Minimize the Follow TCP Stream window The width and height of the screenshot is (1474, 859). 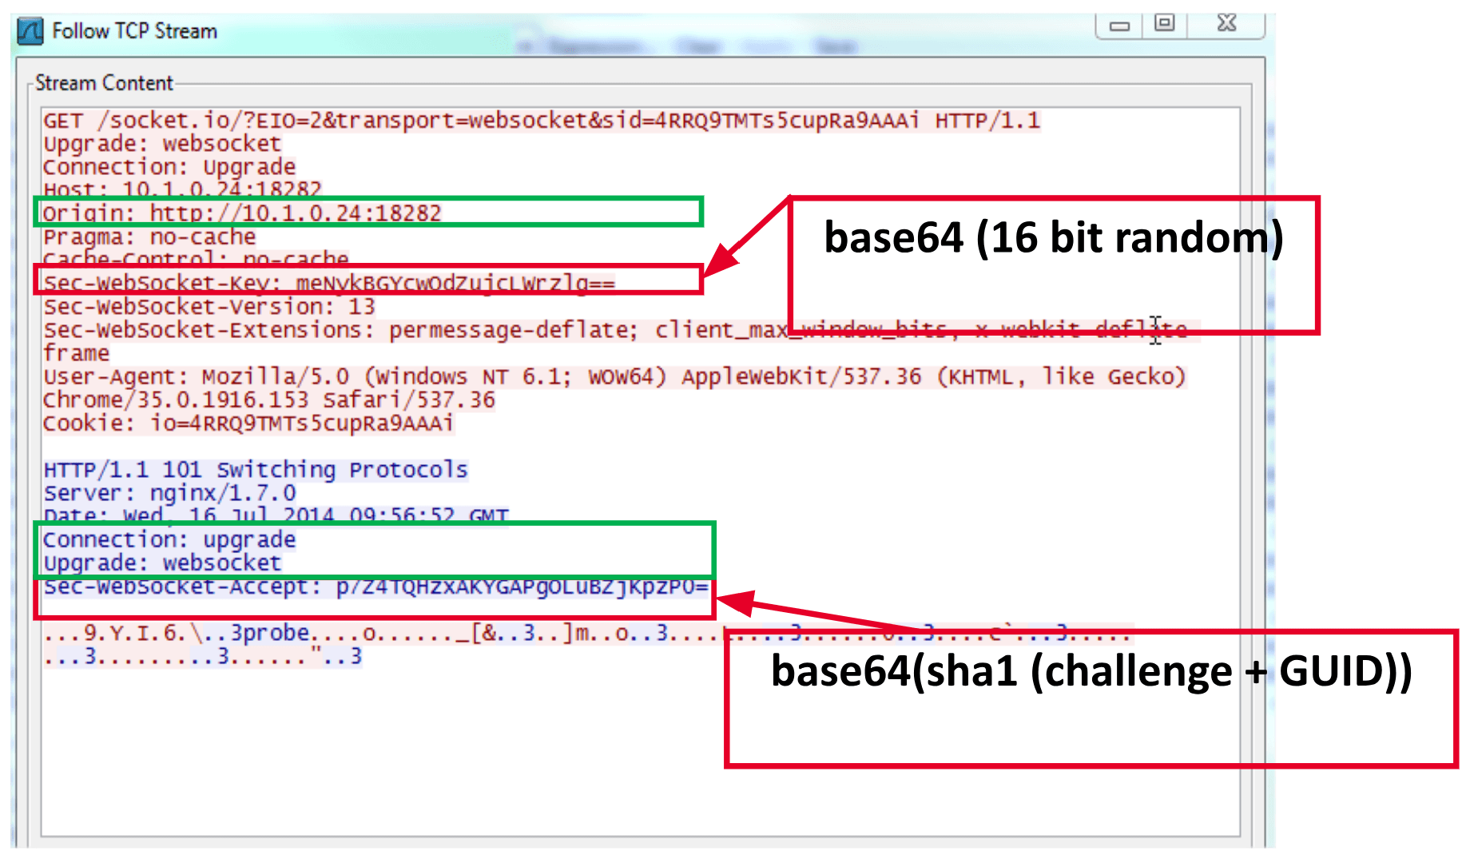point(1119,26)
